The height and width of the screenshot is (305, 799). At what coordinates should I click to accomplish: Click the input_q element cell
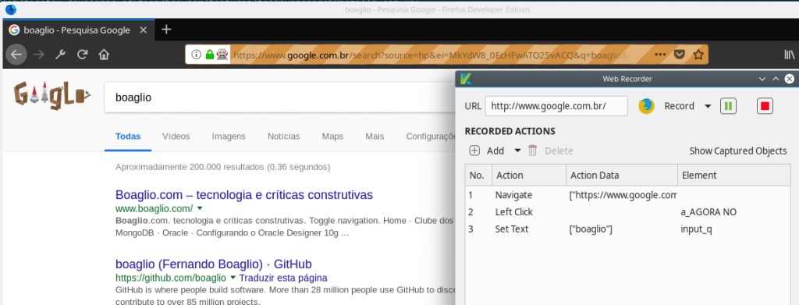click(696, 229)
